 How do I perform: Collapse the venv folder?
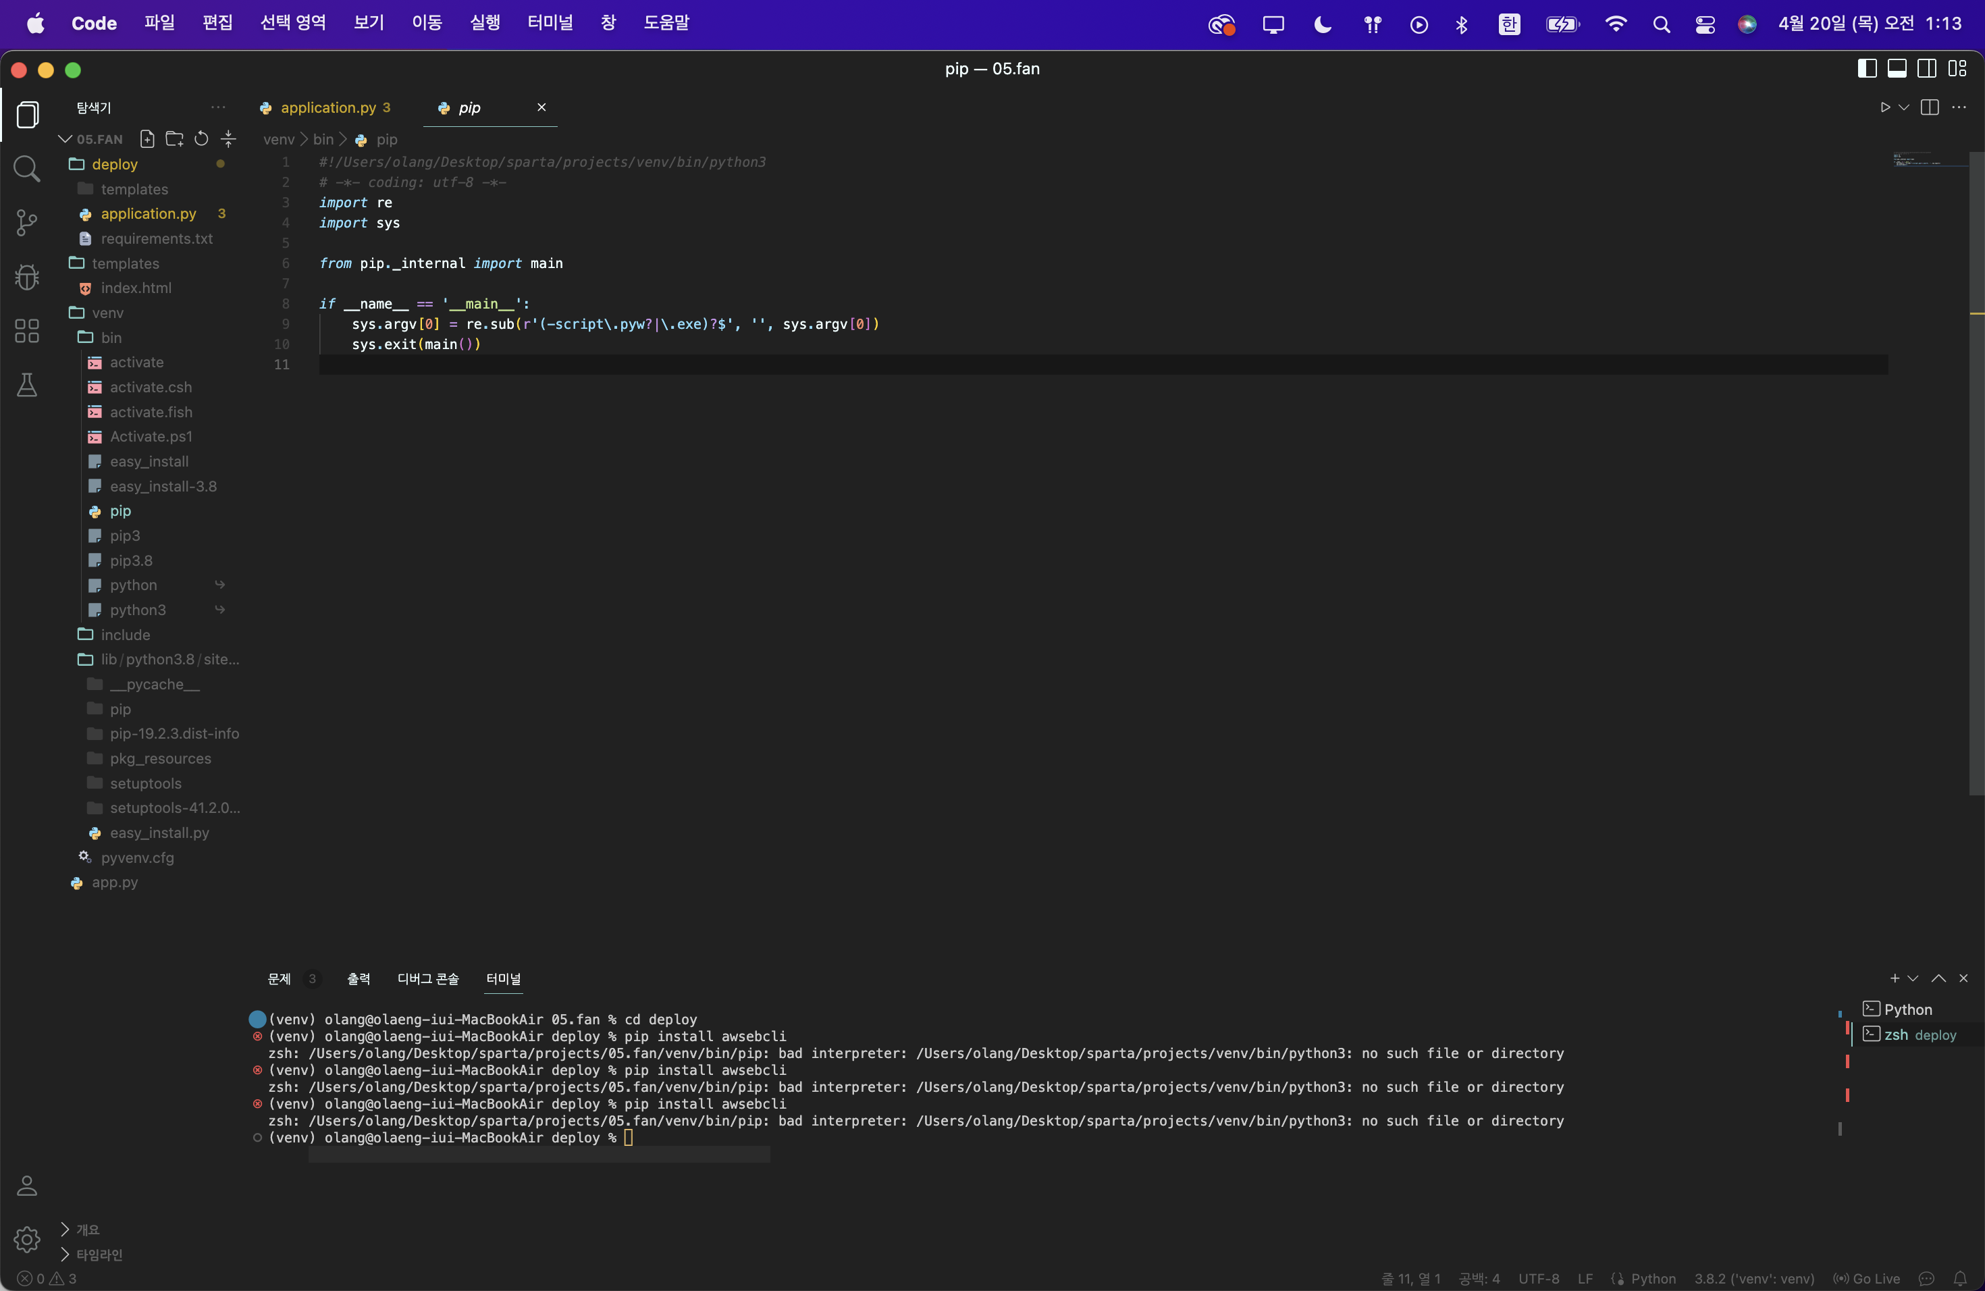click(x=107, y=313)
